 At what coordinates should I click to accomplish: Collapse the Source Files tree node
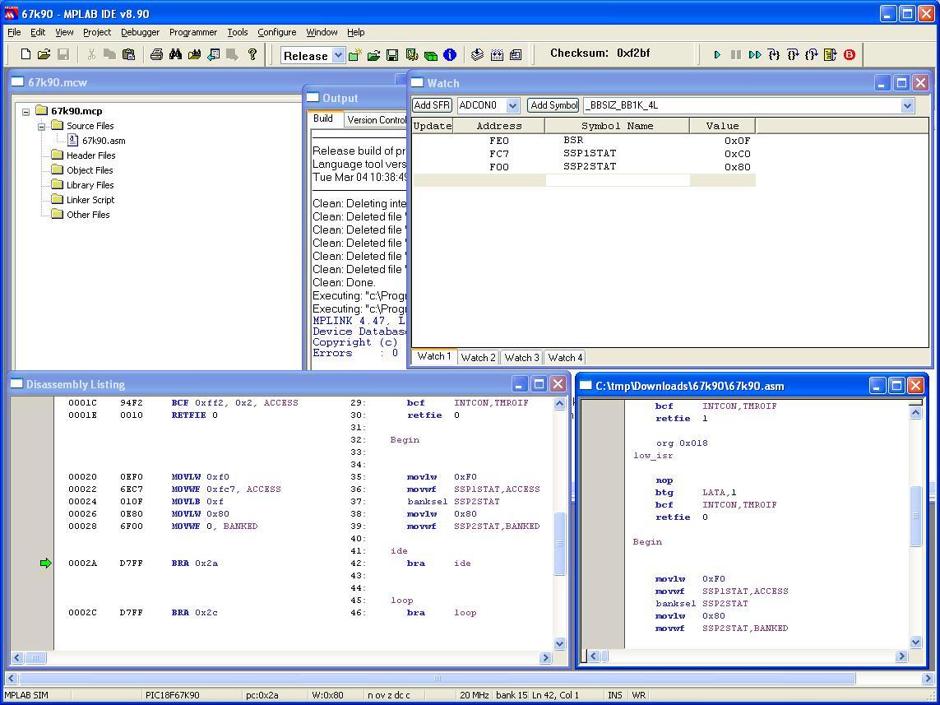41,126
